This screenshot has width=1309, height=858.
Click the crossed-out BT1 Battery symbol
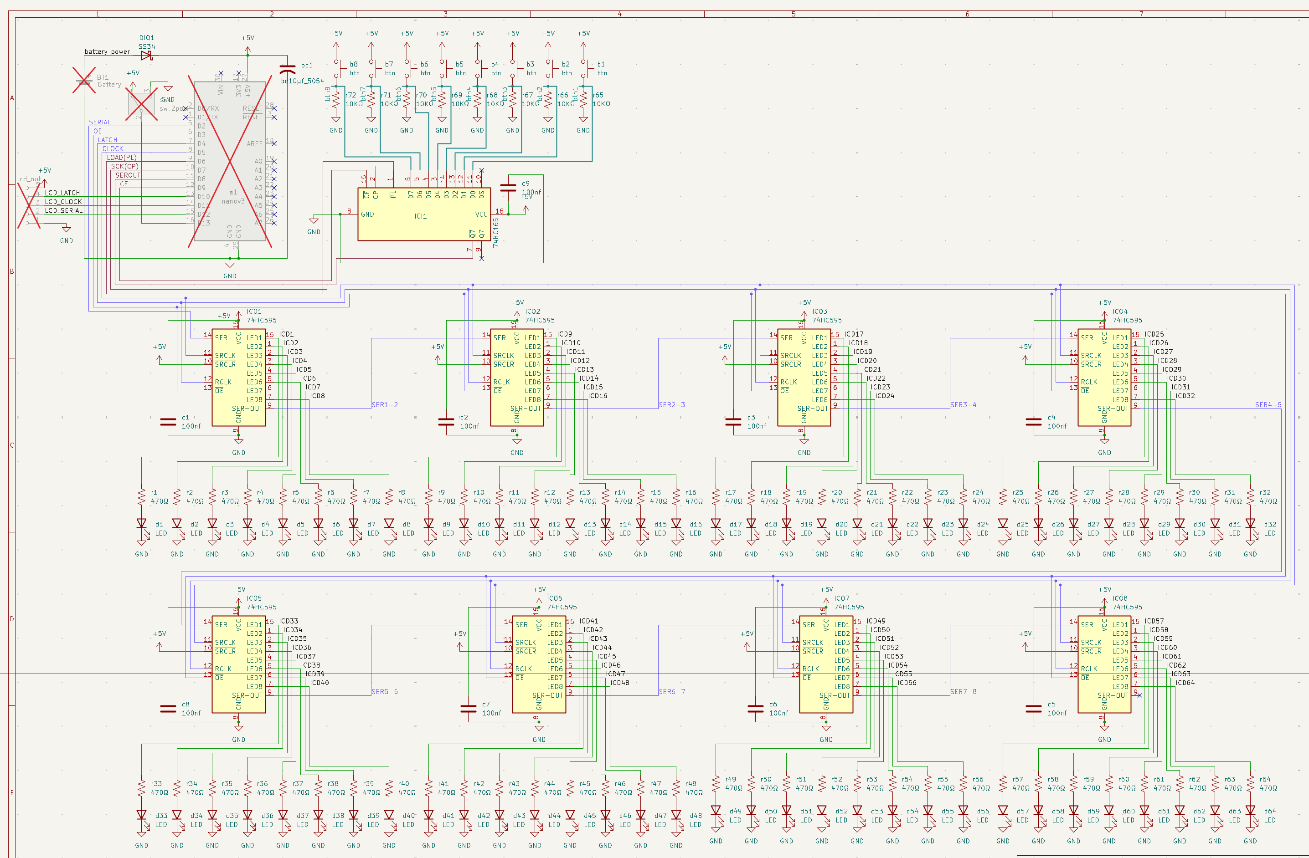(83, 81)
